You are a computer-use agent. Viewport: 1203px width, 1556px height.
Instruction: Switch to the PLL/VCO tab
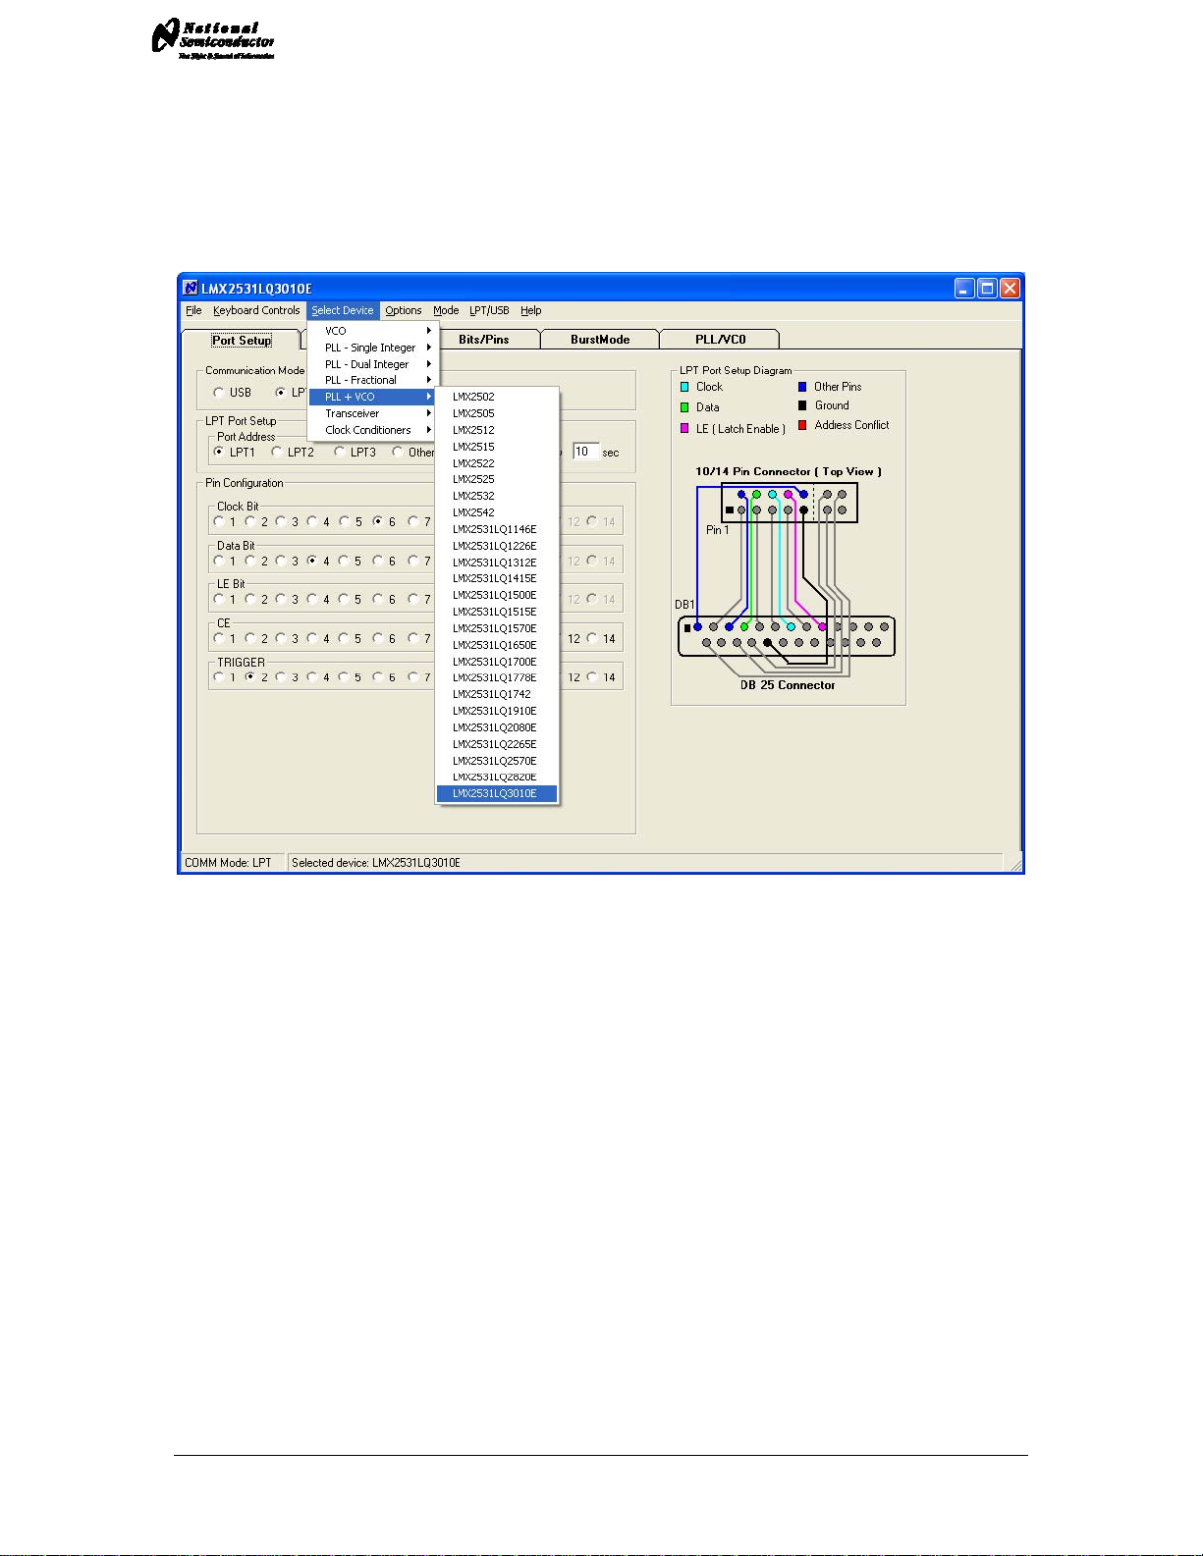[x=720, y=340]
